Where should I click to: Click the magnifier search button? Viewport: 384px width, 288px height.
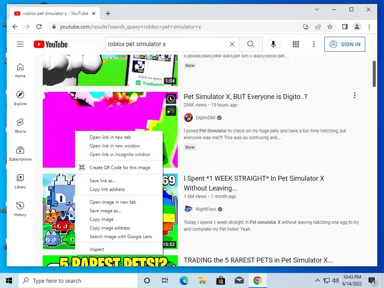click(x=250, y=44)
